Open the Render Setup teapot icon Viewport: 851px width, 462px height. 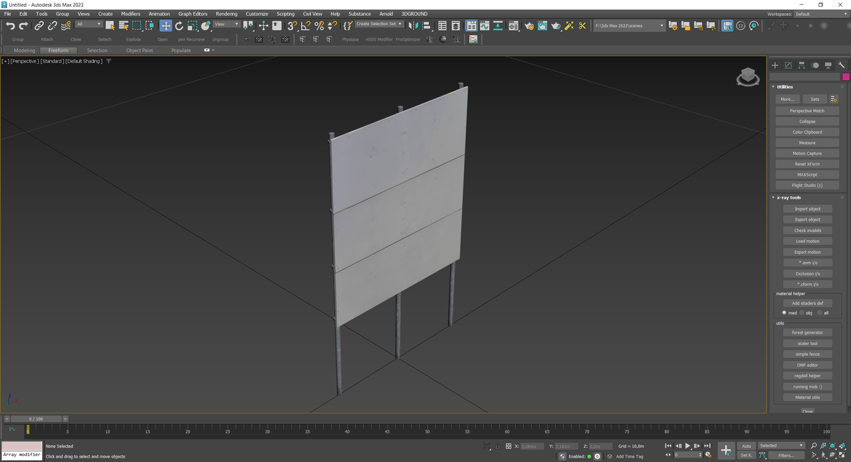[529, 26]
